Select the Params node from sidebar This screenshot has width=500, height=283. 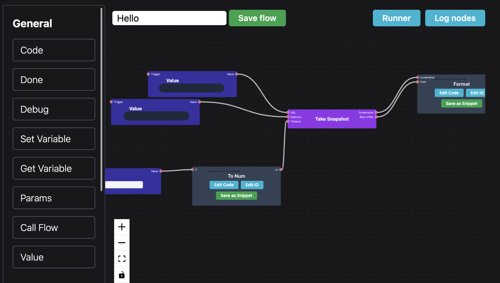54,198
